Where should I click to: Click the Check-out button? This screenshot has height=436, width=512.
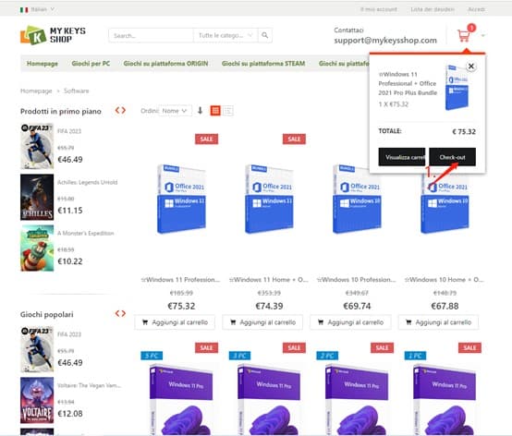[x=452, y=157]
